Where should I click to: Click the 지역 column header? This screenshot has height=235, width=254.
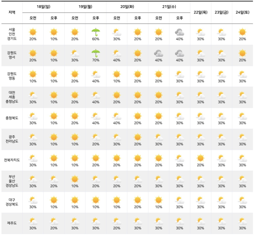[12, 12]
